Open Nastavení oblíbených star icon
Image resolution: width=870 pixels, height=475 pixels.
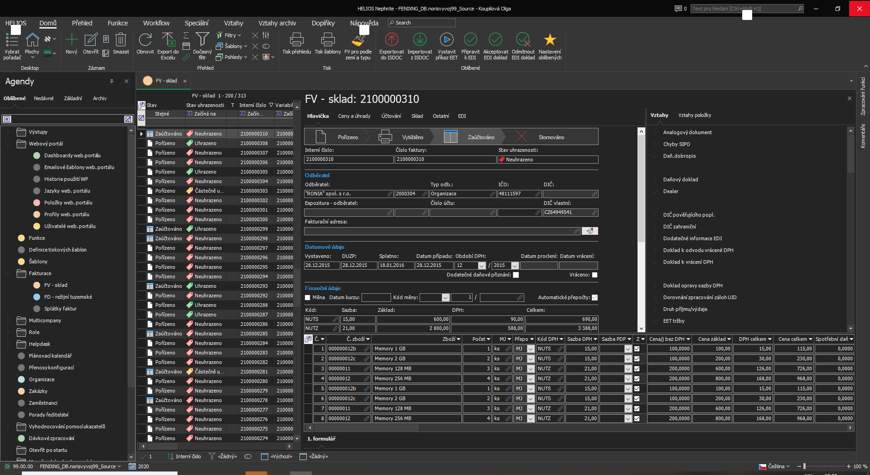coord(550,40)
